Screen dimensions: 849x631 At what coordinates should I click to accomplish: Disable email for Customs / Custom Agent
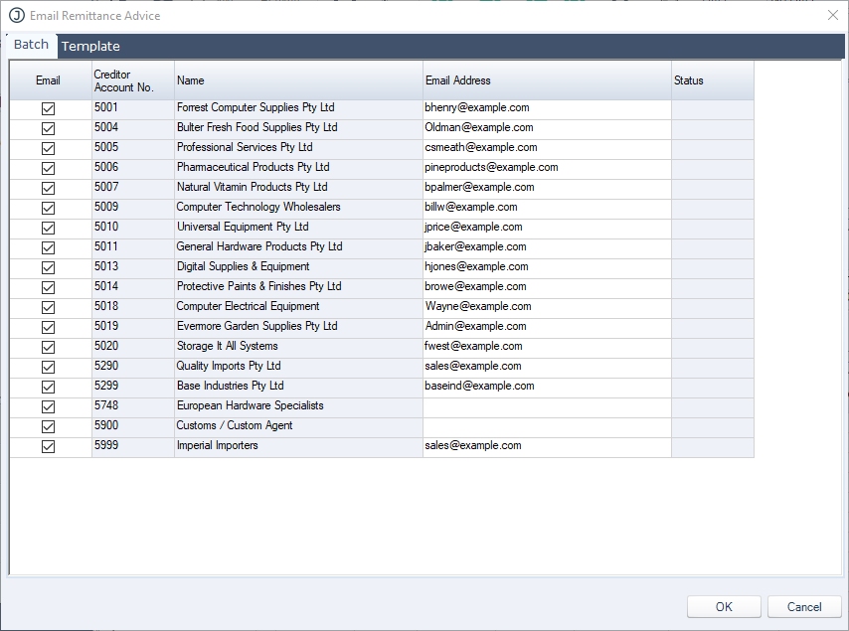(48, 426)
